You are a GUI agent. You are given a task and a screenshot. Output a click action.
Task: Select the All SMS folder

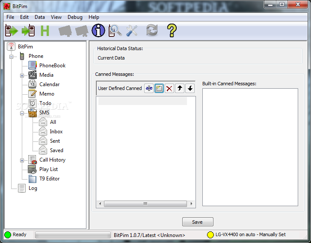pos(53,122)
